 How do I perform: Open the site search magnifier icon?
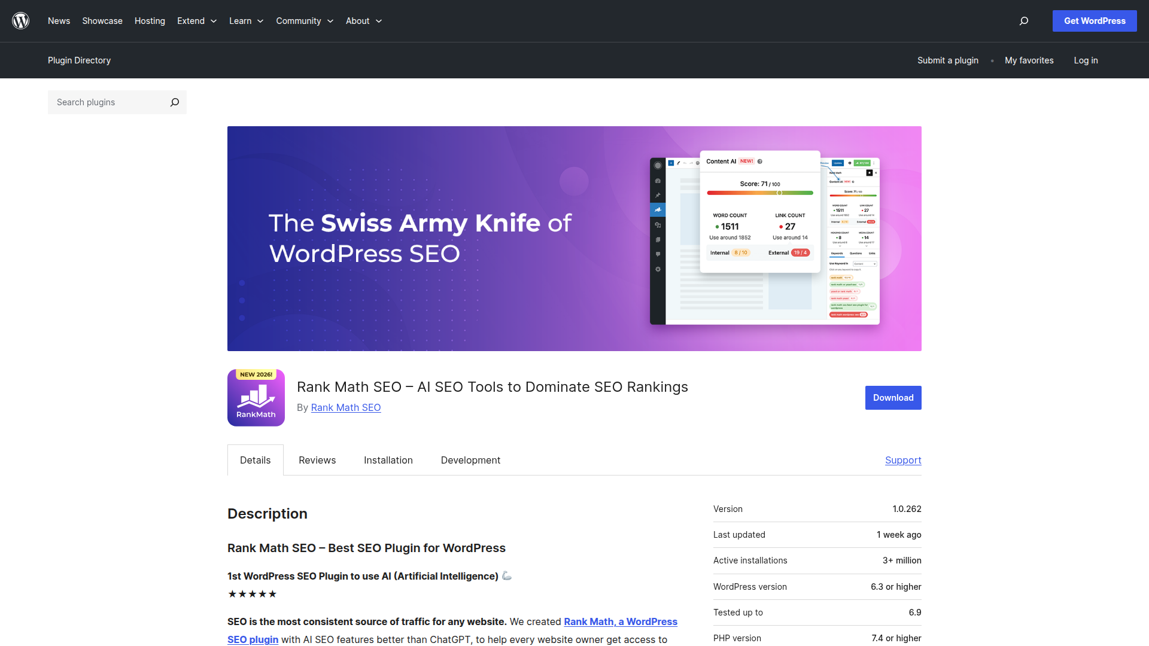1024,21
